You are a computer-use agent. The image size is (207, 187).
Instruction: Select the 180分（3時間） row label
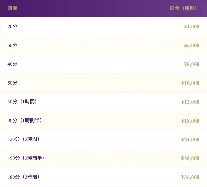point(24,177)
